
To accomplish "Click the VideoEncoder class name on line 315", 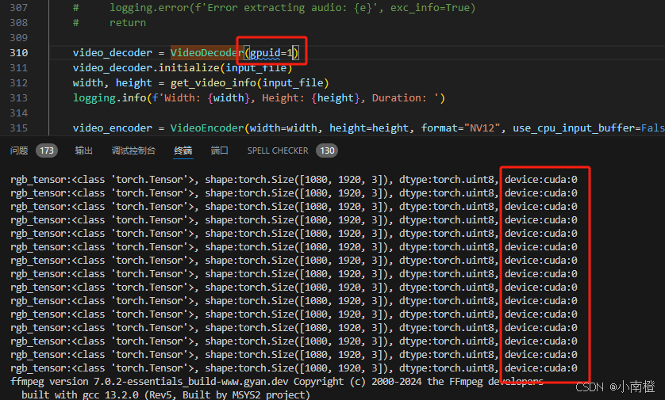I will click(x=207, y=128).
